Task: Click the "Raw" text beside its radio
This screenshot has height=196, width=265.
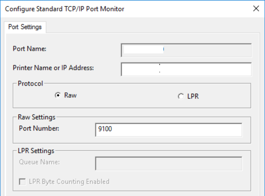Action: [x=70, y=95]
